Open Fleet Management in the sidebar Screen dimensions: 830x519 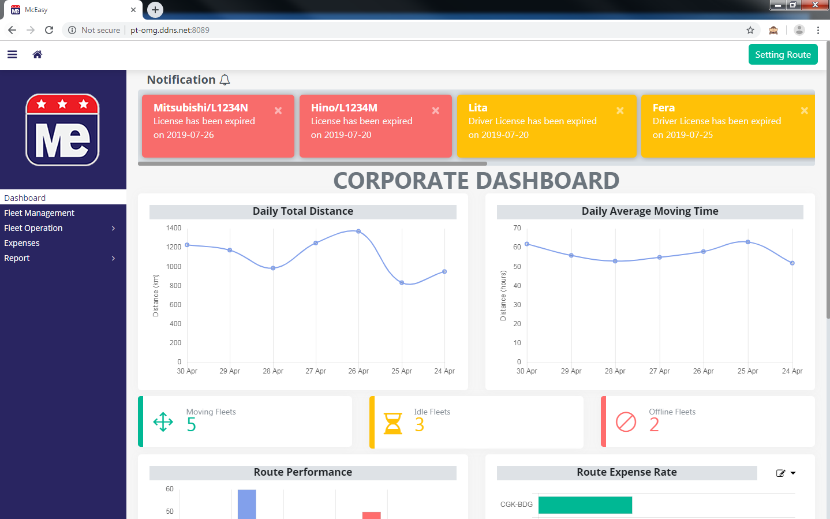(x=63, y=212)
